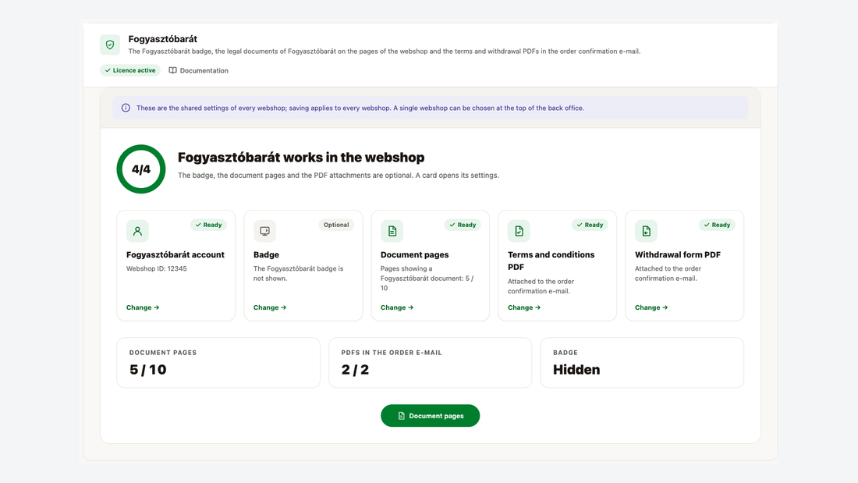
Task: Click Change on Document pages card
Action: 397,307
